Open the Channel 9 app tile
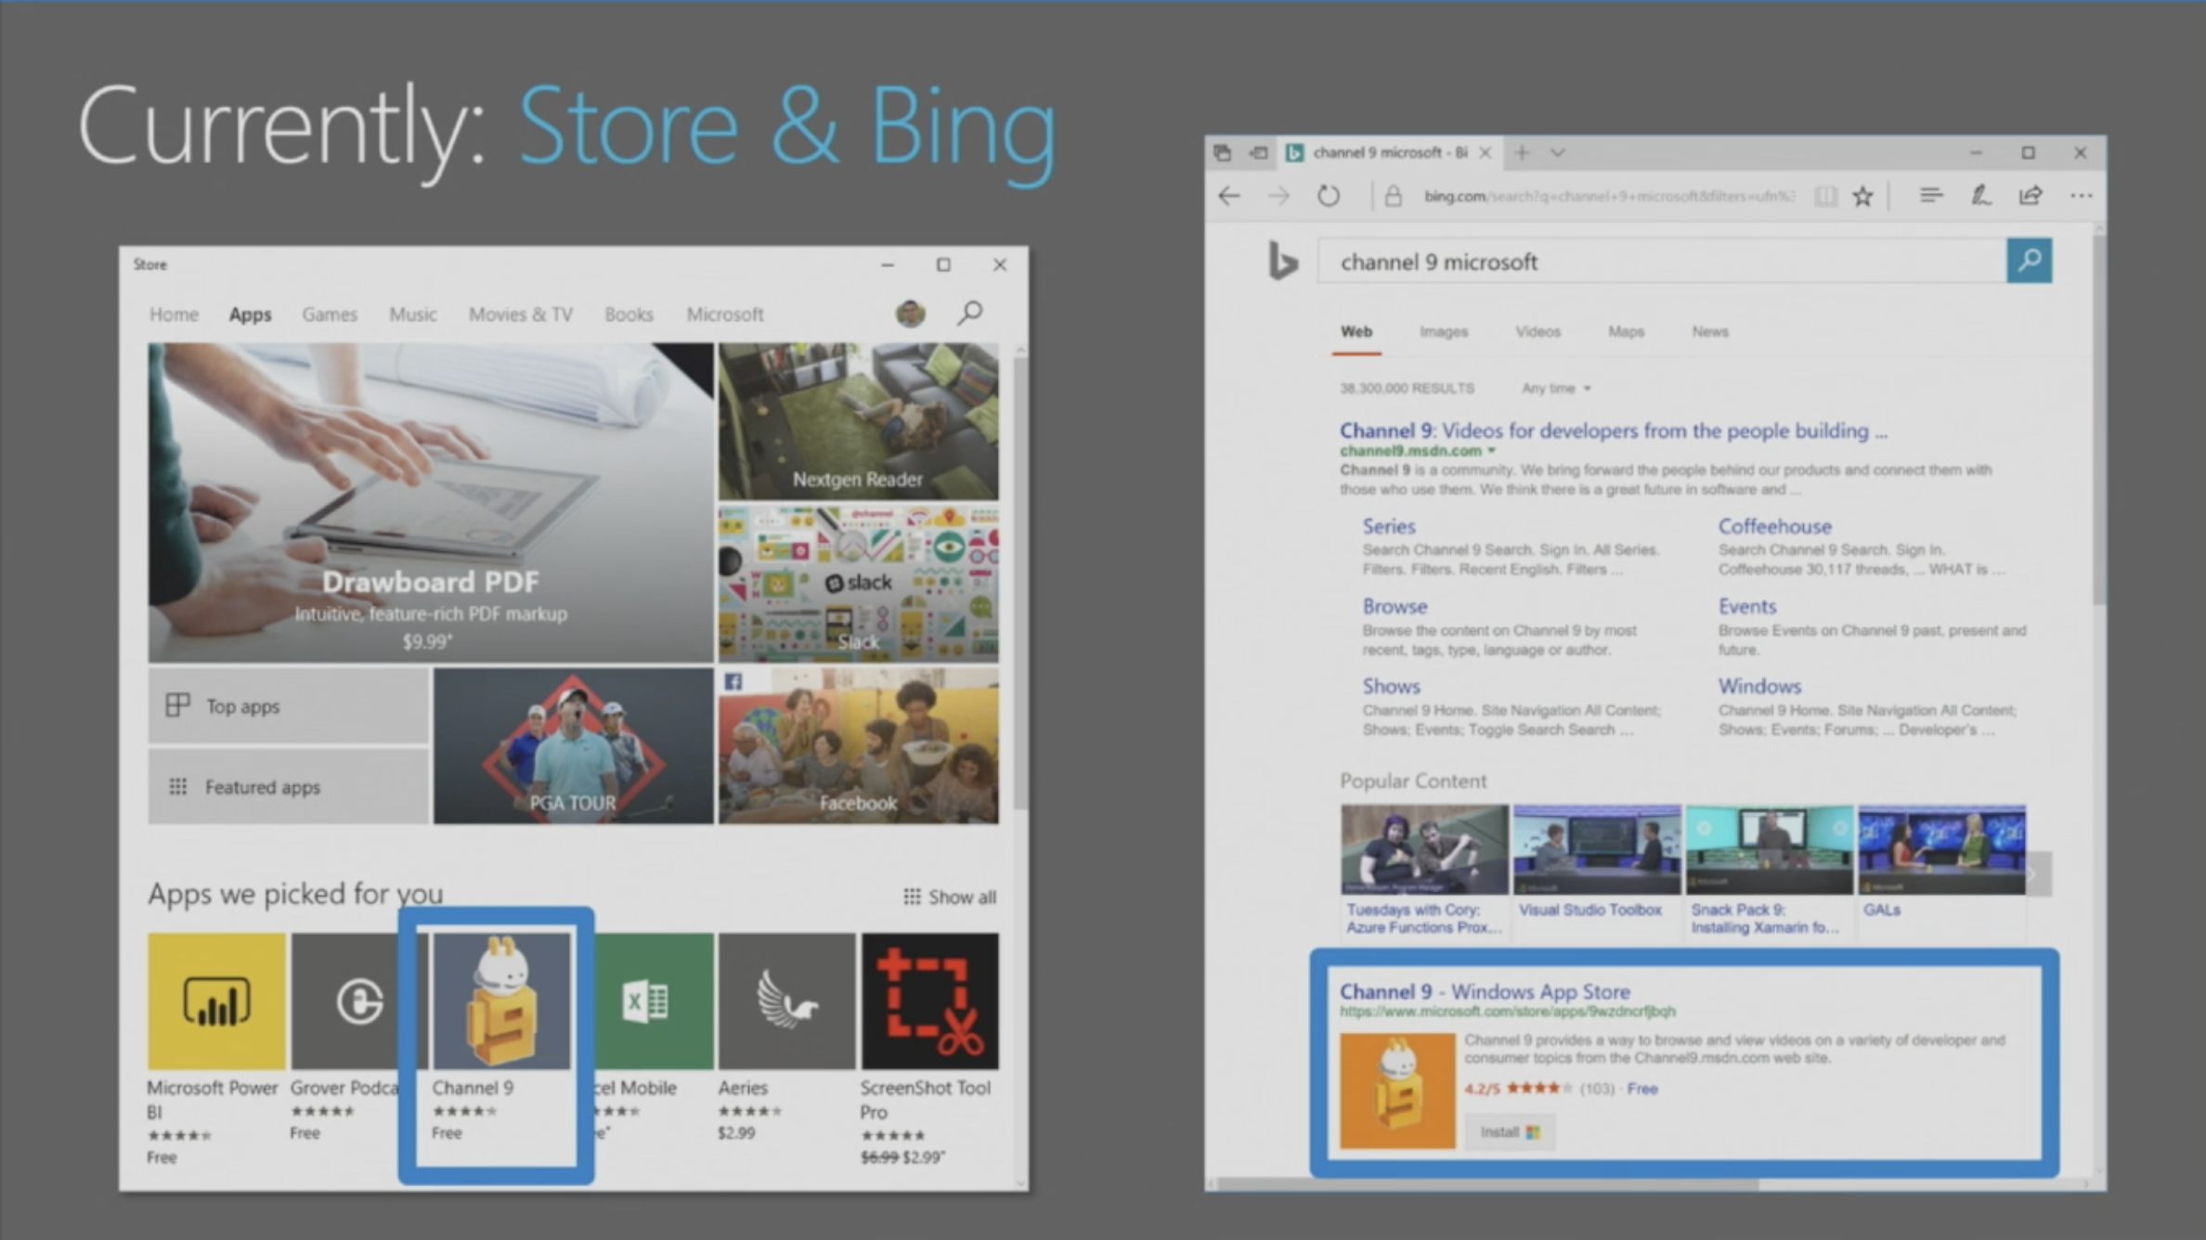The height and width of the screenshot is (1240, 2206). [x=501, y=1002]
